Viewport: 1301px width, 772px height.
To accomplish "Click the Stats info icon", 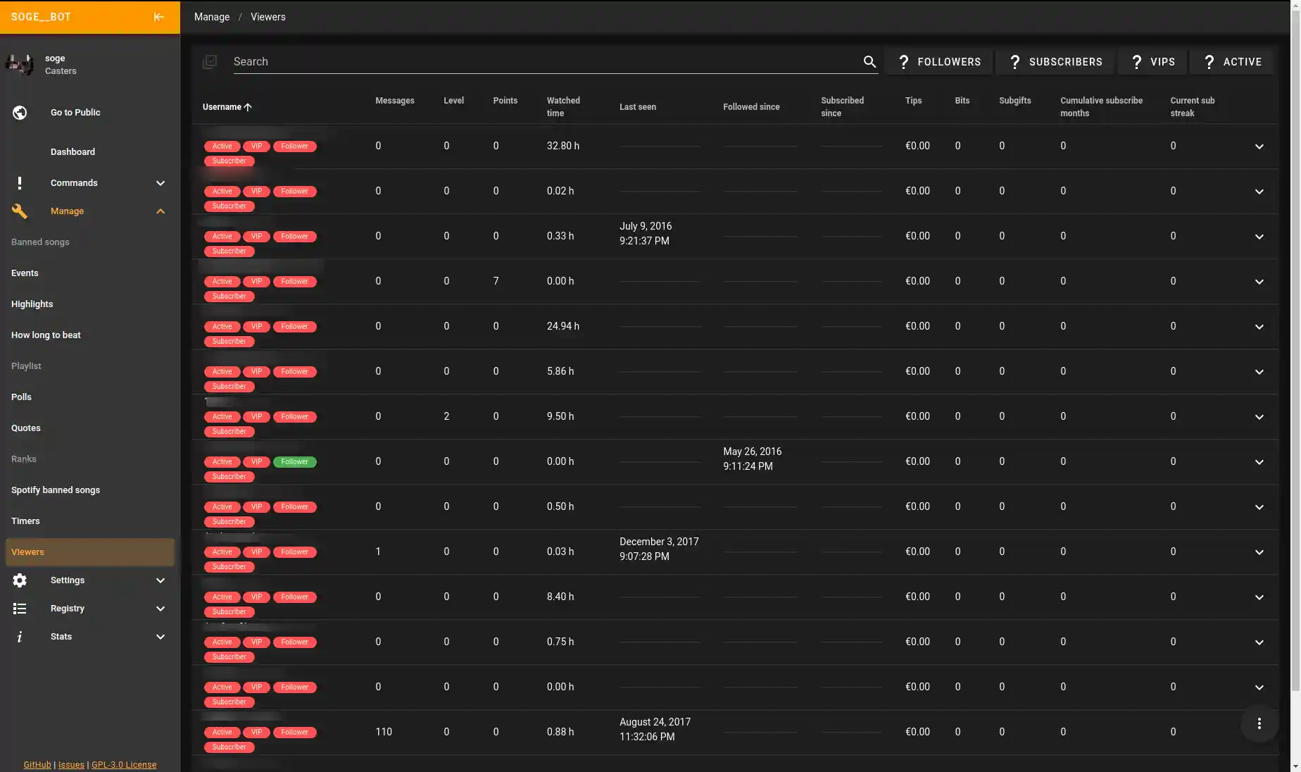I will tap(20, 637).
